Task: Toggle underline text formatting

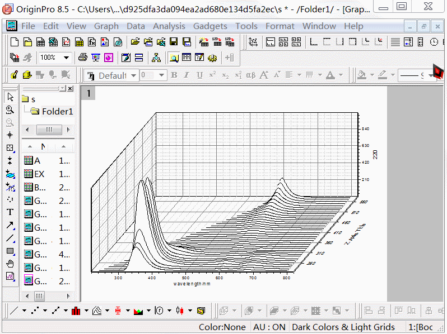Action: point(199,75)
